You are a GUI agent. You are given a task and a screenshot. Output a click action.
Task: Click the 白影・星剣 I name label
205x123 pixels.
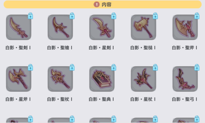point(101,48)
